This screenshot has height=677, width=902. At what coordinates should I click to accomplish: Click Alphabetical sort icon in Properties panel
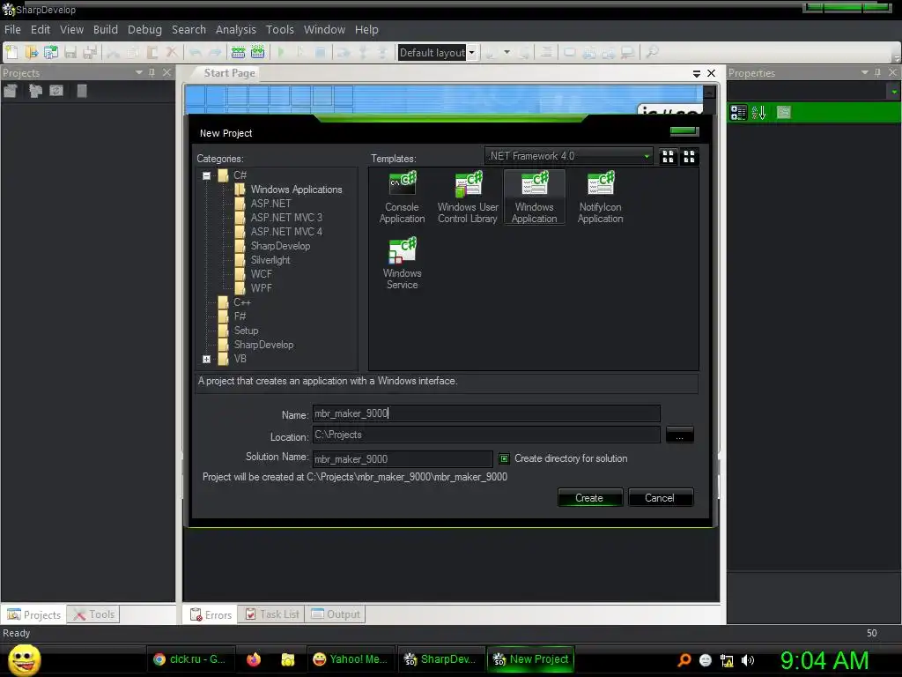pos(758,112)
